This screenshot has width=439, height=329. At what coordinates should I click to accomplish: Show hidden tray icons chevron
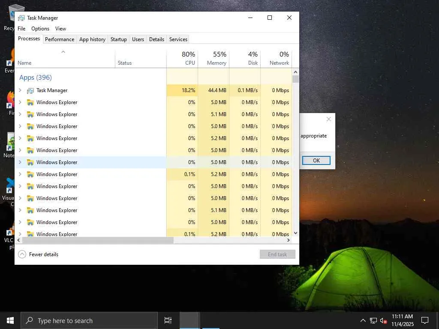click(363, 320)
